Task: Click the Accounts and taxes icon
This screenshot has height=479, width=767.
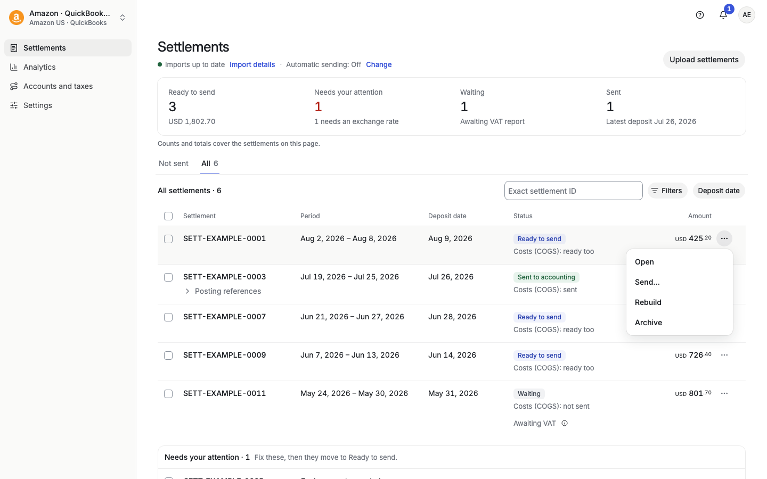Action: click(14, 86)
